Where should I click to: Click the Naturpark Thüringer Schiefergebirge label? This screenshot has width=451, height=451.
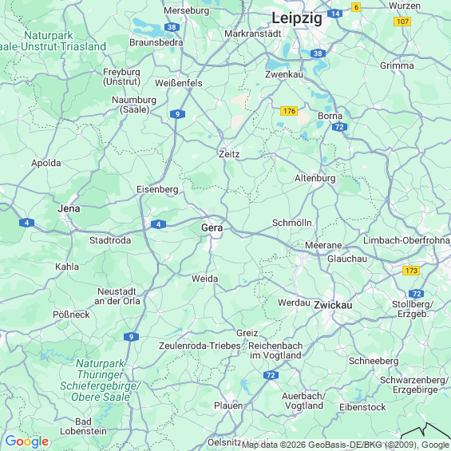100,380
